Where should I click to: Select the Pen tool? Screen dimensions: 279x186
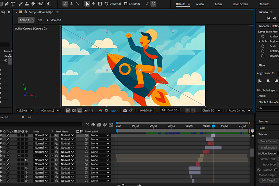point(7,4)
